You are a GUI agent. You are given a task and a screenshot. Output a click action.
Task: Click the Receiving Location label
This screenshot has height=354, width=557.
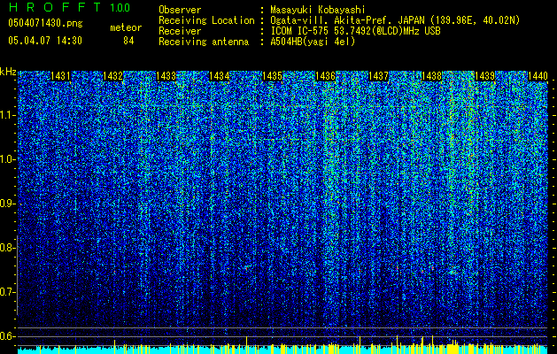[x=206, y=21]
